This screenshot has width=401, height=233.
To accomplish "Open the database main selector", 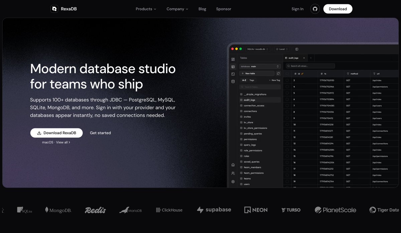I will pyautogui.click(x=260, y=67).
